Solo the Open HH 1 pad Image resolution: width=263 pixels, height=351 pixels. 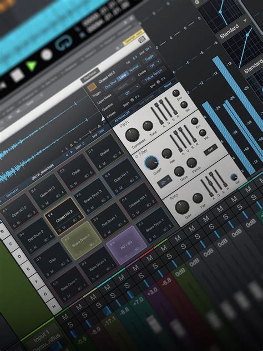pyautogui.click(x=117, y=191)
